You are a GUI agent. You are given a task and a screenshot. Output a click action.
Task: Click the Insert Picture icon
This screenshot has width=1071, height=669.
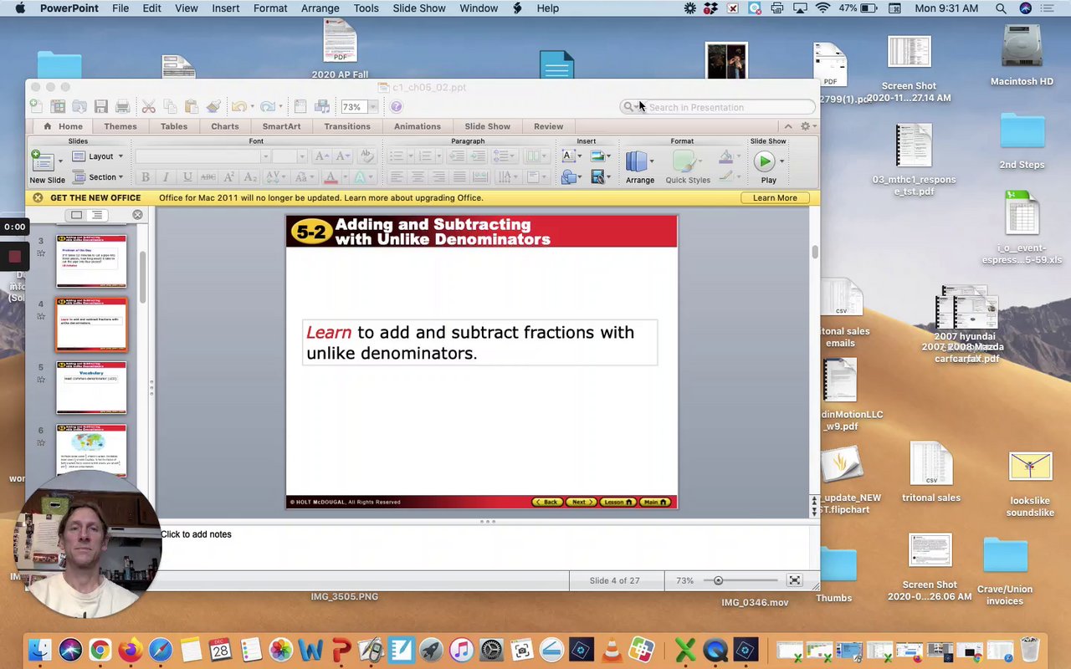tap(597, 156)
